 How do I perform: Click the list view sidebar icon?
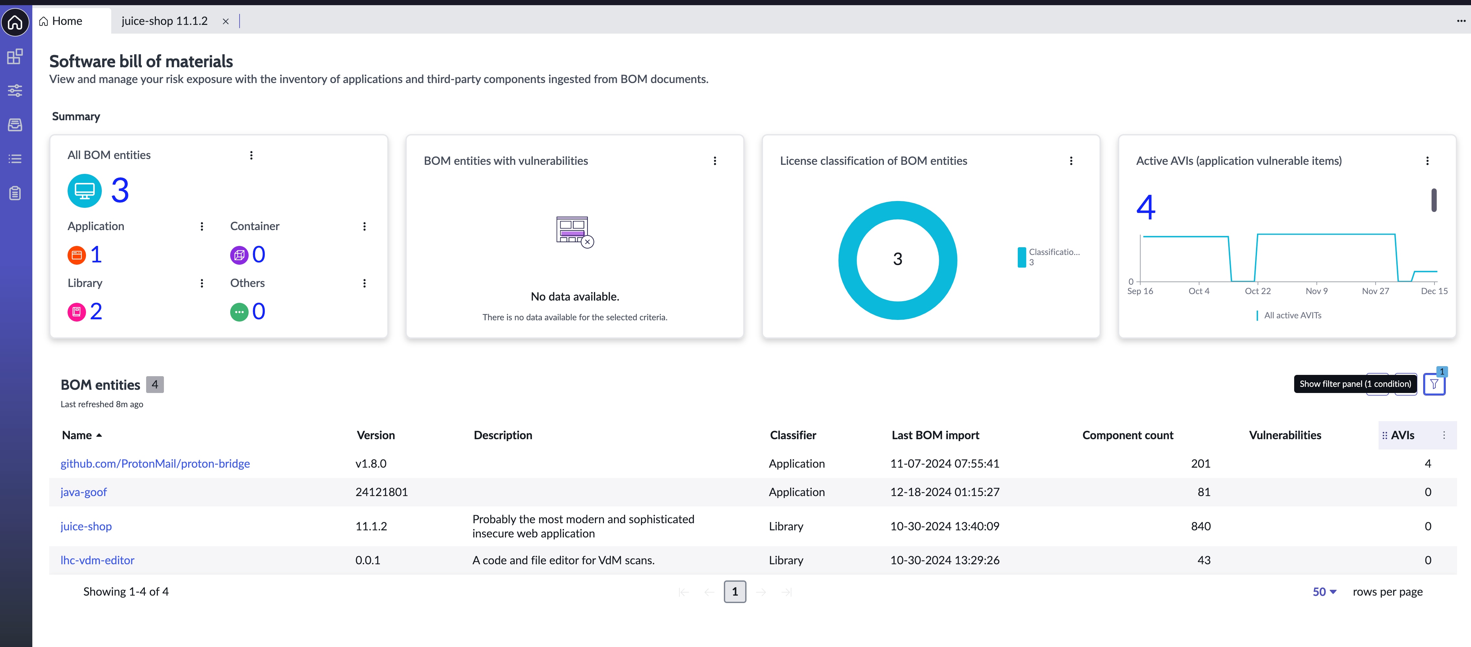point(16,159)
